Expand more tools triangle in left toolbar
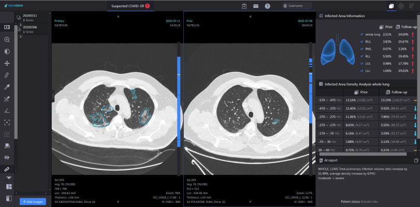The width and height of the screenshot is (420, 207). click(7, 178)
